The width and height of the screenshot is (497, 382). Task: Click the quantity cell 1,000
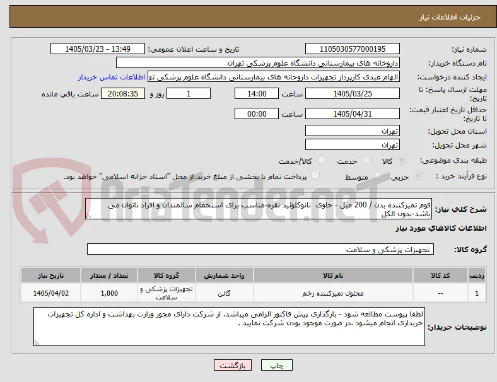109,293
